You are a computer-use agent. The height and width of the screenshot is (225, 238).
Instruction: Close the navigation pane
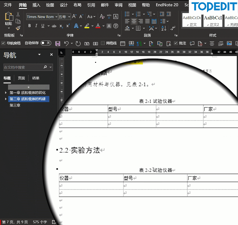click(x=51, y=54)
